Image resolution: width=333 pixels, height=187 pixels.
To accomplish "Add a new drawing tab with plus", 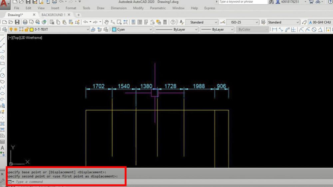I will pyautogui.click(x=79, y=15).
